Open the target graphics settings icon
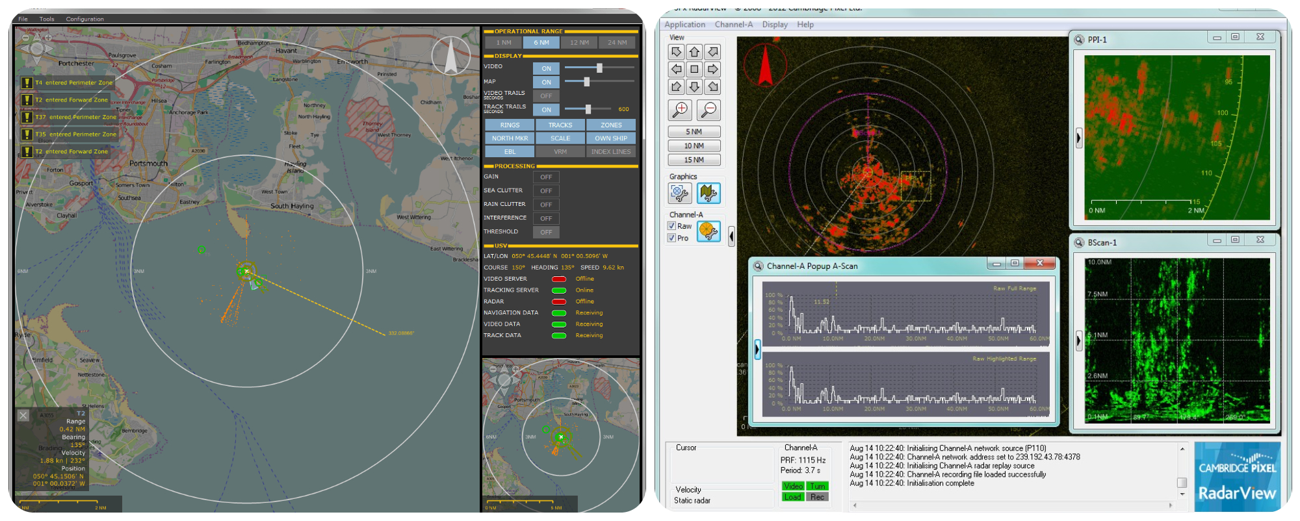 (680, 193)
